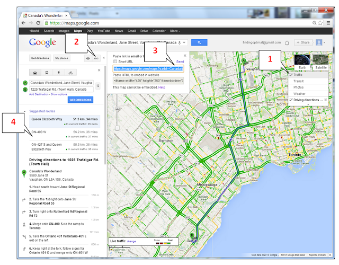Image resolution: width=339 pixels, height=265 pixels.
Task: Open Gmail in the Google bar
Action: 132,31
